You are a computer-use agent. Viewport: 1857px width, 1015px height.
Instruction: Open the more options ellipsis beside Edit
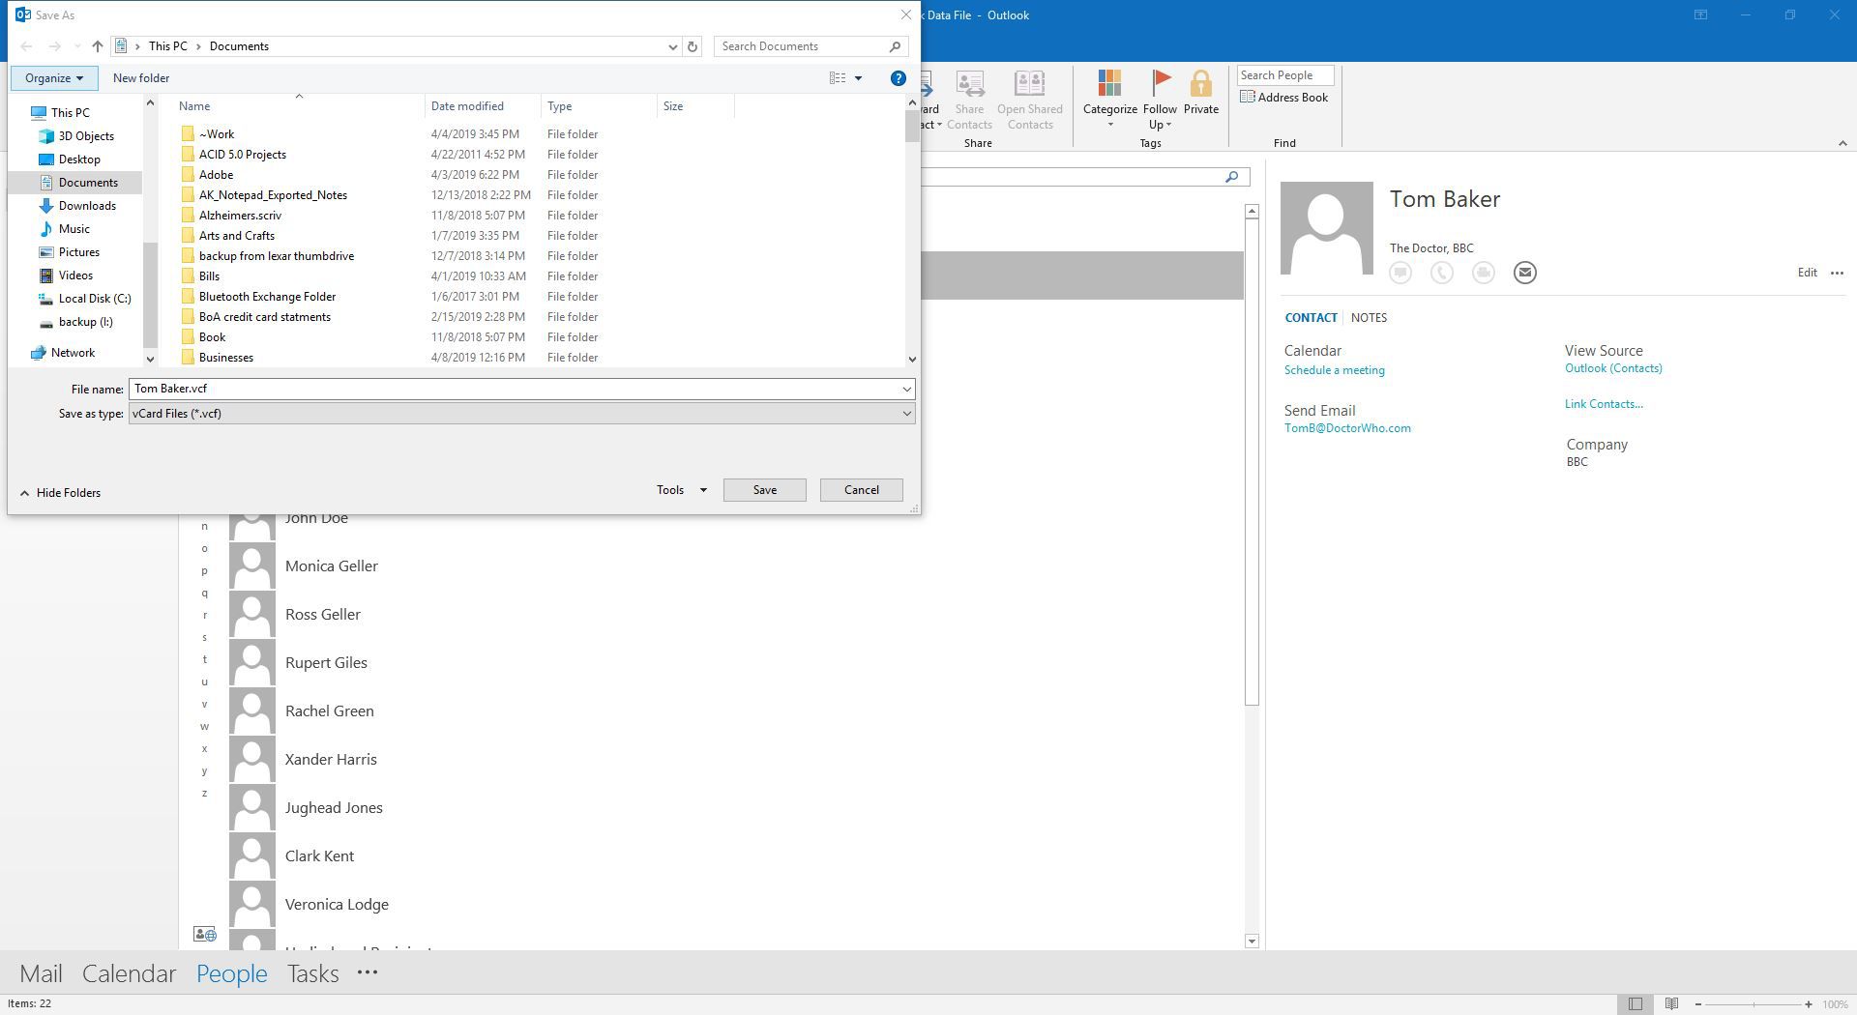pos(1837,273)
